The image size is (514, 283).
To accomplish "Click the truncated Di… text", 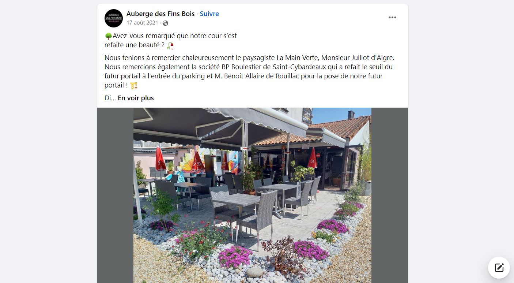I will pyautogui.click(x=110, y=98).
